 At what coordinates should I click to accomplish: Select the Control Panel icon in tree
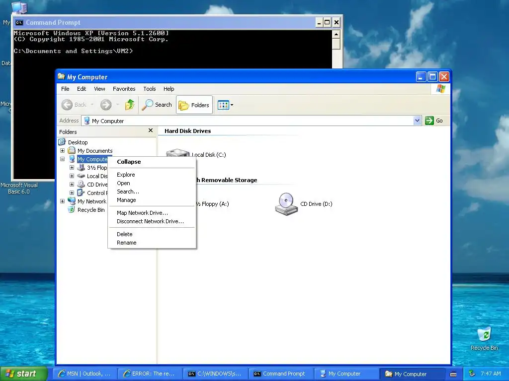point(81,192)
